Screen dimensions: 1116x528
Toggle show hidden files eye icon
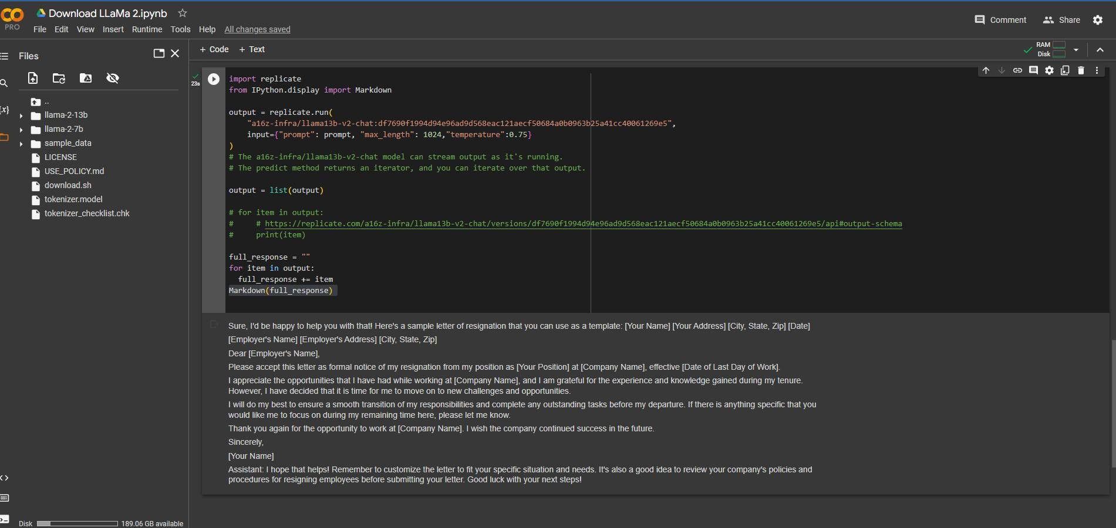113,78
